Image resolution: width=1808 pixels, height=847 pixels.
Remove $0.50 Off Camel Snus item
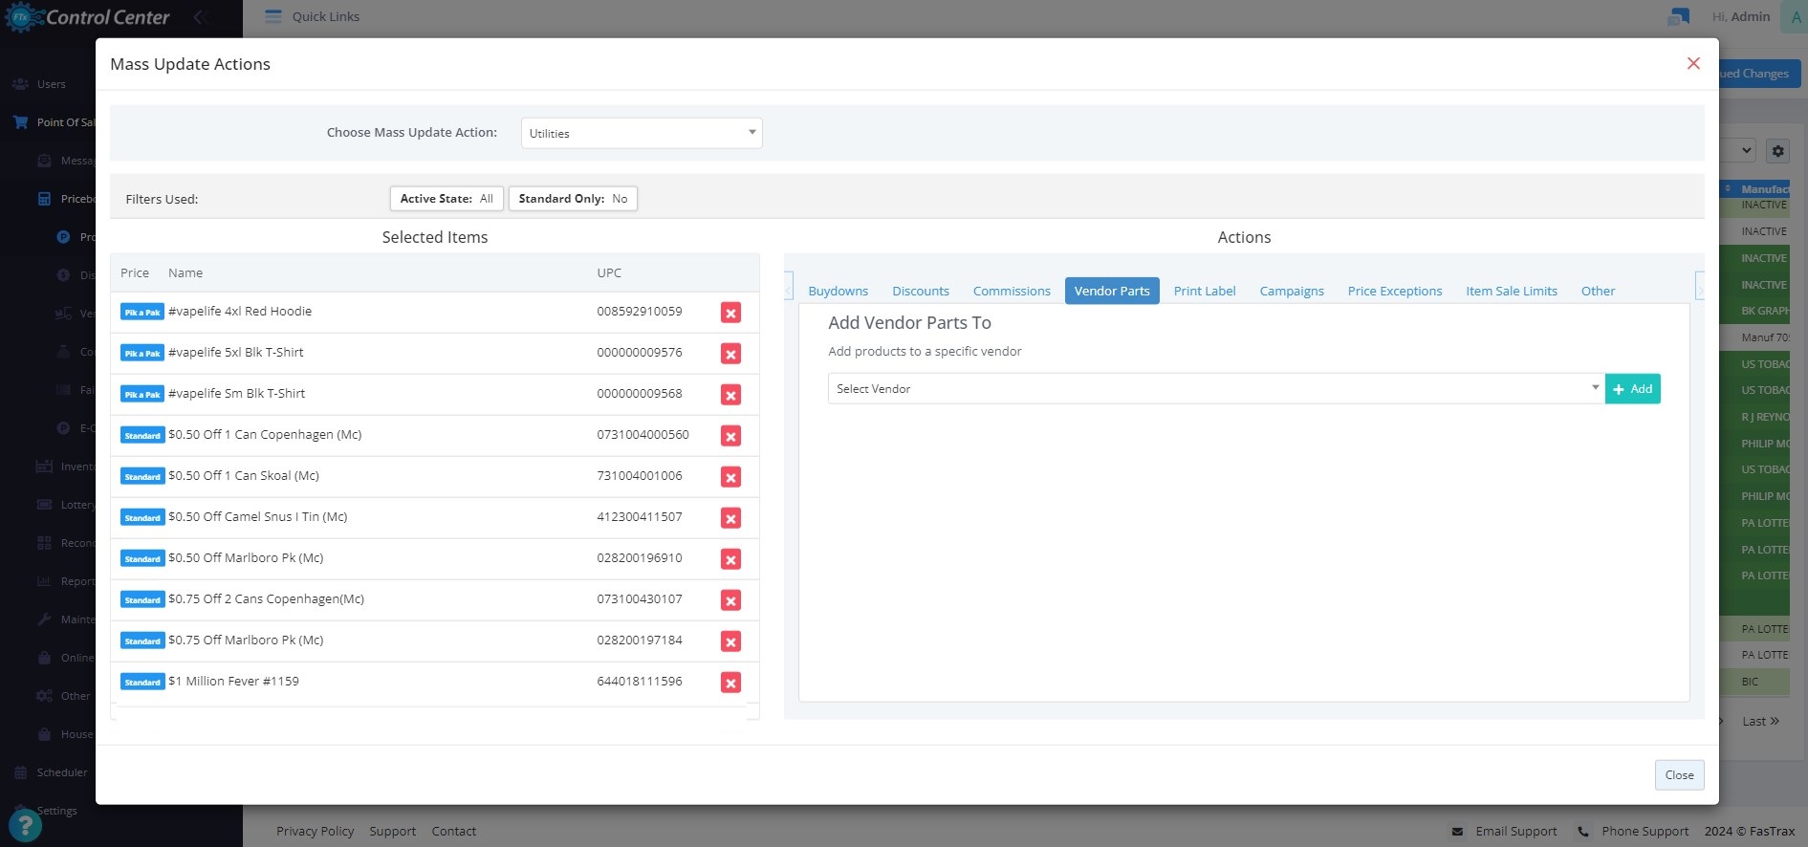730,518
